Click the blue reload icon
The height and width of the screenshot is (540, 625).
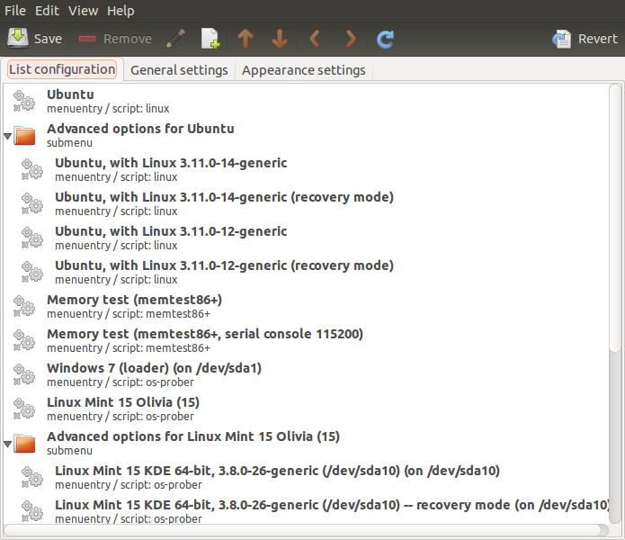[x=385, y=39]
